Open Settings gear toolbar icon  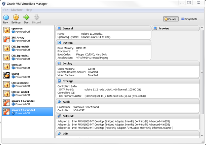click(16, 18)
